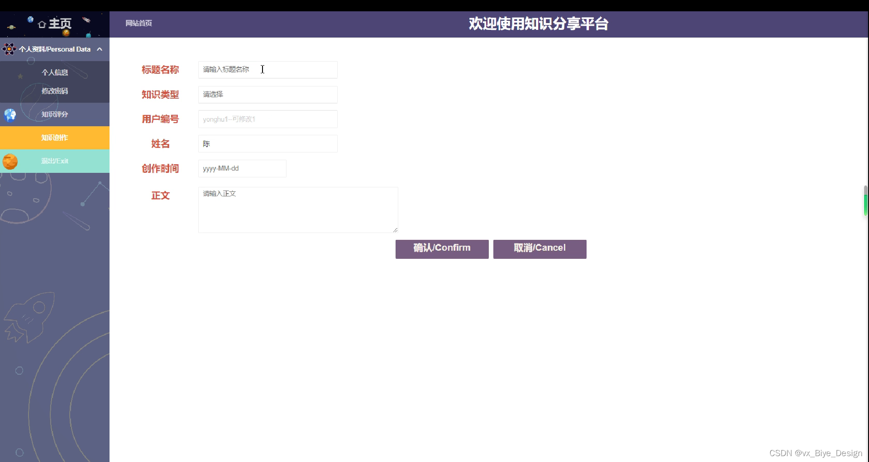The width and height of the screenshot is (869, 462).
Task: Click the 欢迎使用知识分享平台 header title
Action: [538, 24]
